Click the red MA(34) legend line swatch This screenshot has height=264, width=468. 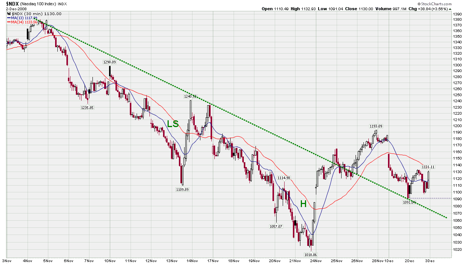click(9, 22)
